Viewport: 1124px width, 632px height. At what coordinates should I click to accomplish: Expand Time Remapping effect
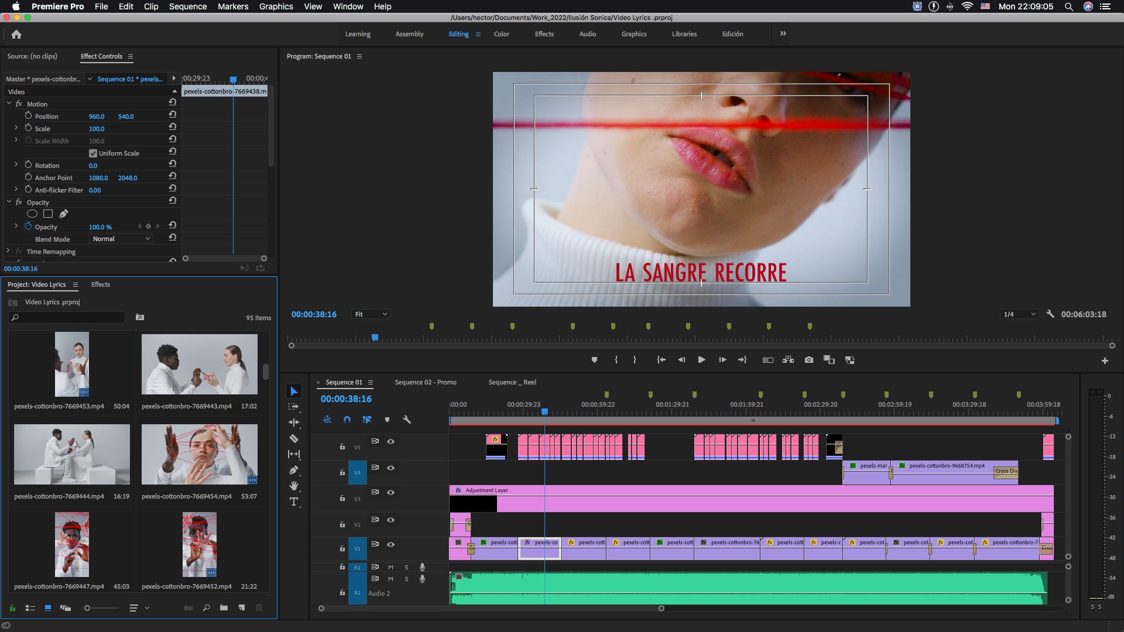coord(8,251)
